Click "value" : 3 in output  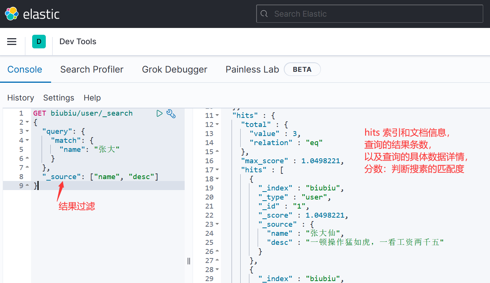coord(275,134)
